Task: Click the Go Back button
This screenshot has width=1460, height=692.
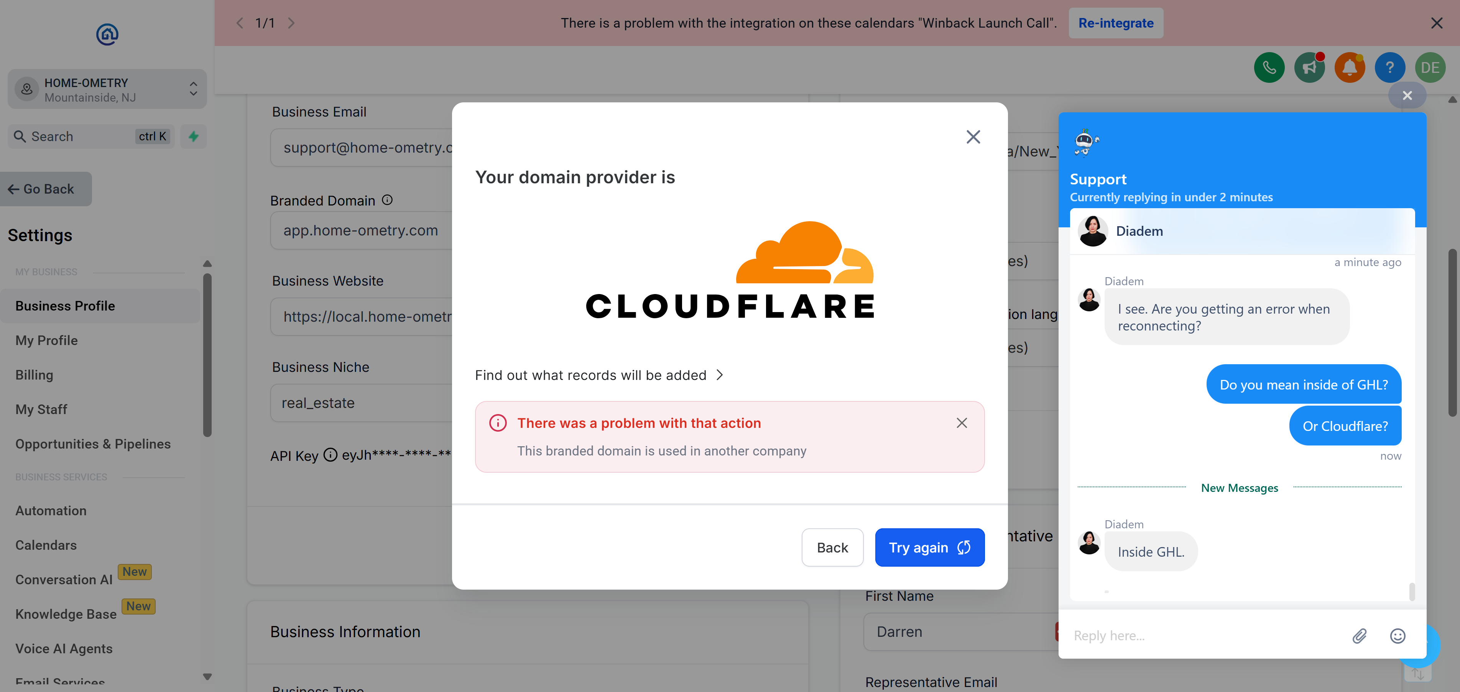Action: 45,189
